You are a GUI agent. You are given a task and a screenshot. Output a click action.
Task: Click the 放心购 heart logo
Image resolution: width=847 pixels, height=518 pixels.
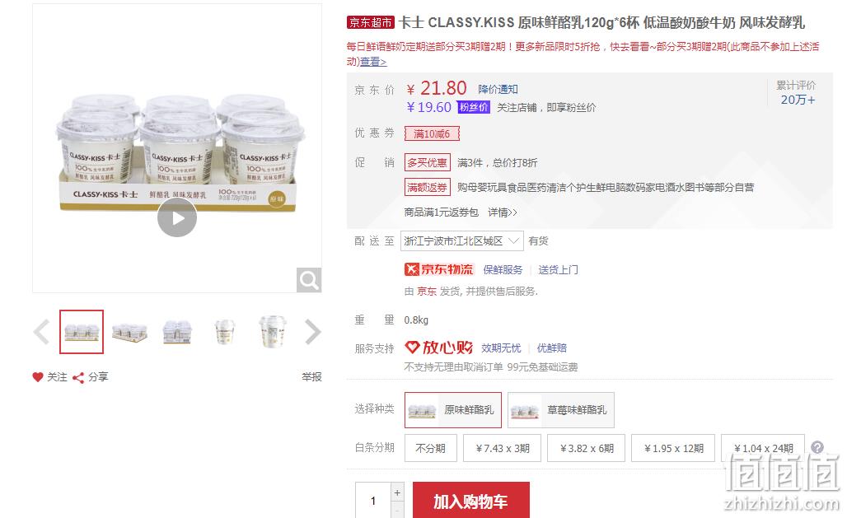tap(438, 348)
